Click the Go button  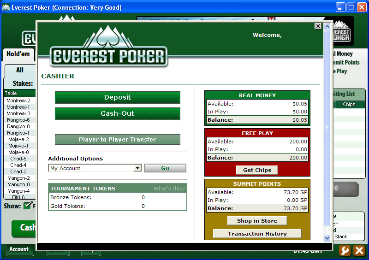[x=165, y=168]
